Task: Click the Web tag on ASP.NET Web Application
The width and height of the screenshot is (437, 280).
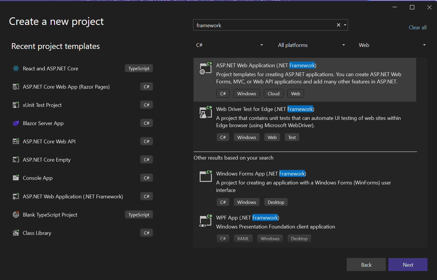Action: click(x=295, y=94)
